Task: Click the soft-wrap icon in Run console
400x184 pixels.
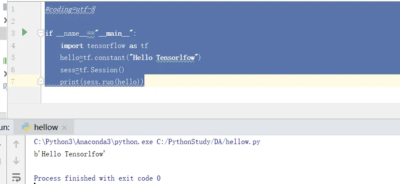Action: tap(16, 177)
